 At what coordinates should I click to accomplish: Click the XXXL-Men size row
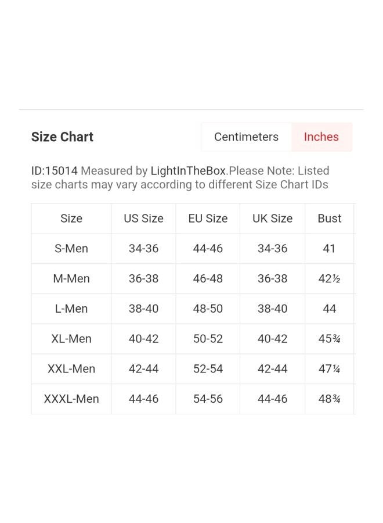[x=193, y=399]
